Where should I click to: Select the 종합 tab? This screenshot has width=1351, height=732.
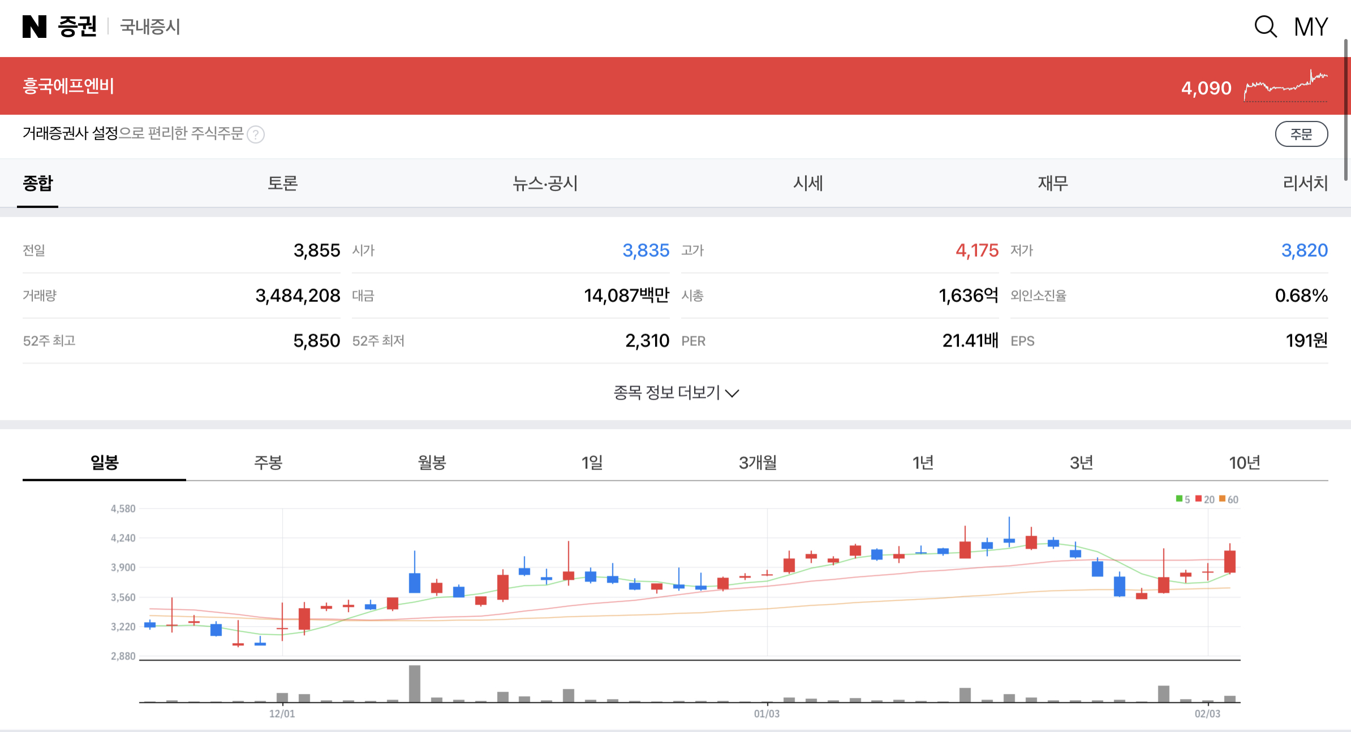click(x=38, y=183)
